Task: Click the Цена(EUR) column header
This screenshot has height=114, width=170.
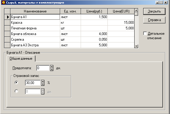Action: [x=121, y=11]
